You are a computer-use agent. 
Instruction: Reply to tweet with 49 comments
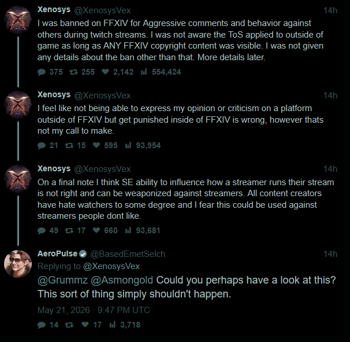click(x=42, y=231)
